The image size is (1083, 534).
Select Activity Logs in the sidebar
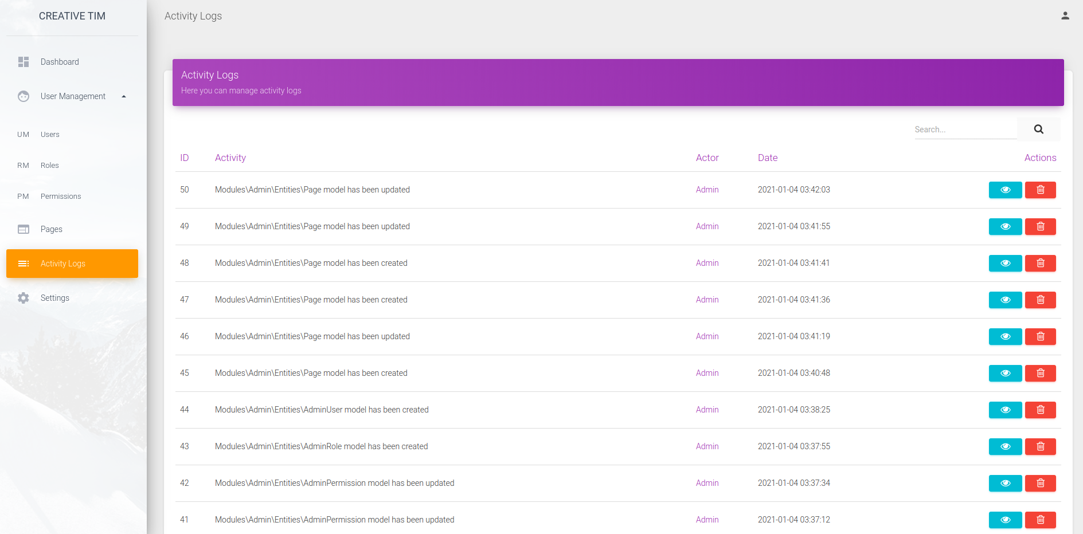tap(72, 264)
